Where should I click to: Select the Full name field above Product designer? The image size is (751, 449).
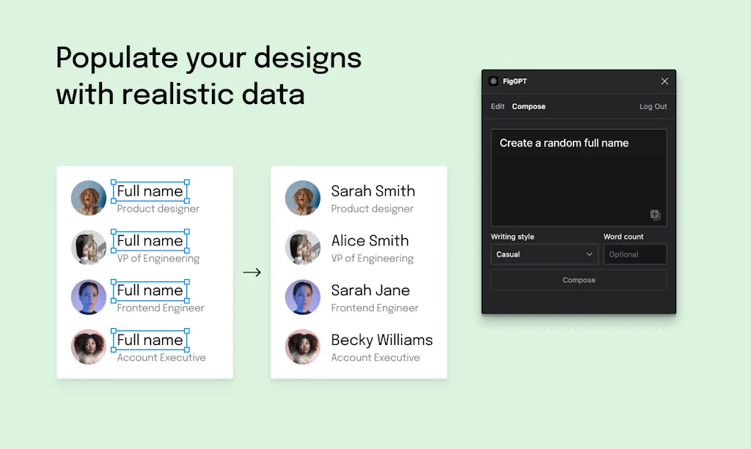coord(149,190)
